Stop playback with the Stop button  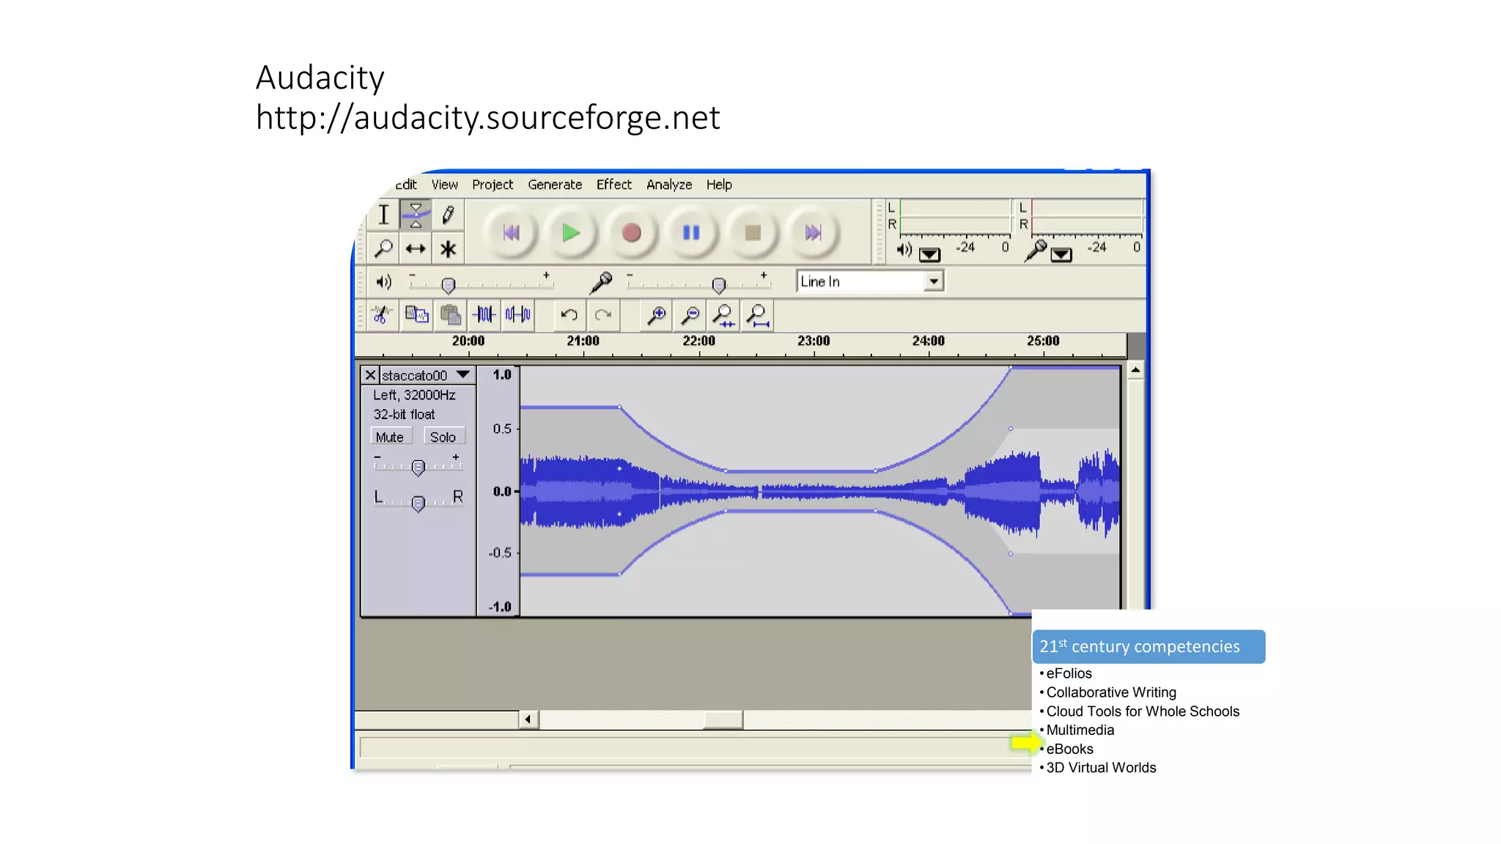click(x=752, y=233)
